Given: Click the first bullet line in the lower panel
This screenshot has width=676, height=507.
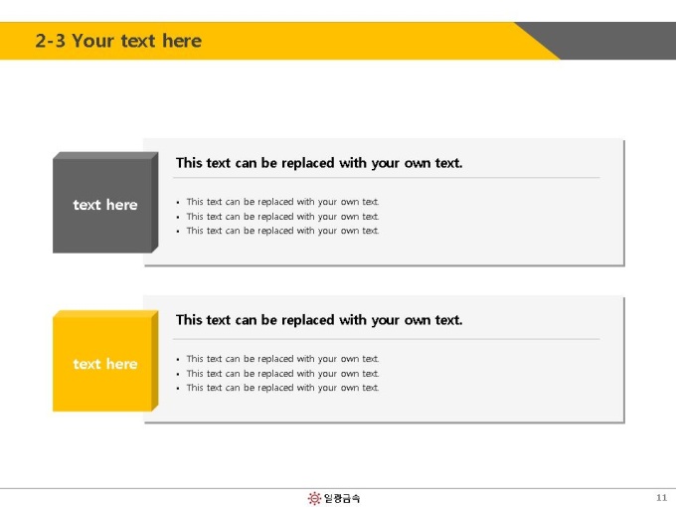Looking at the screenshot, I should click(282, 359).
